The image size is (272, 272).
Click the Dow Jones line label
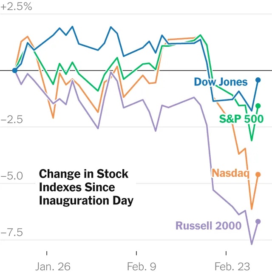tap(221, 82)
